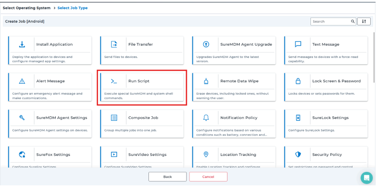Click the Install Application download icon
This screenshot has width=378, height=187.
click(22, 45)
